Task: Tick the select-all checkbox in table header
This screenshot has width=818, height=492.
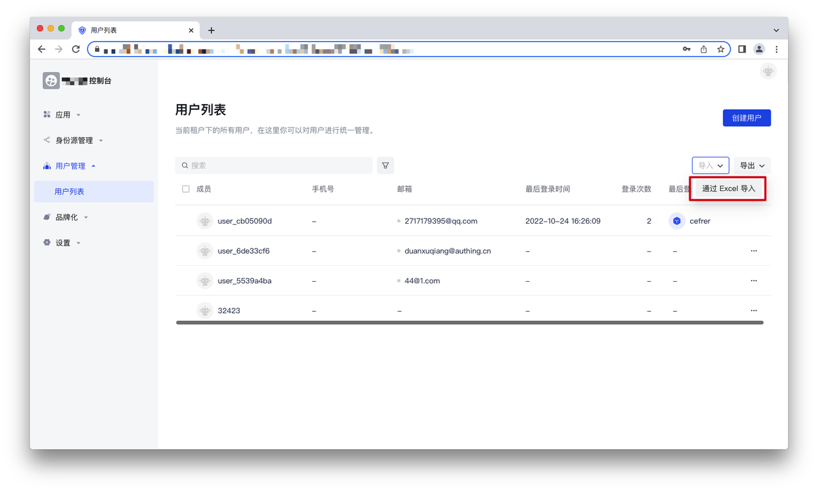Action: (186, 189)
